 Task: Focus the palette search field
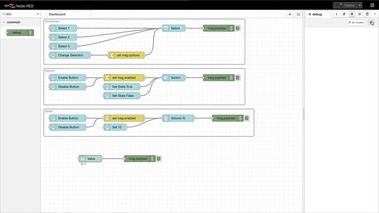click(20, 14)
